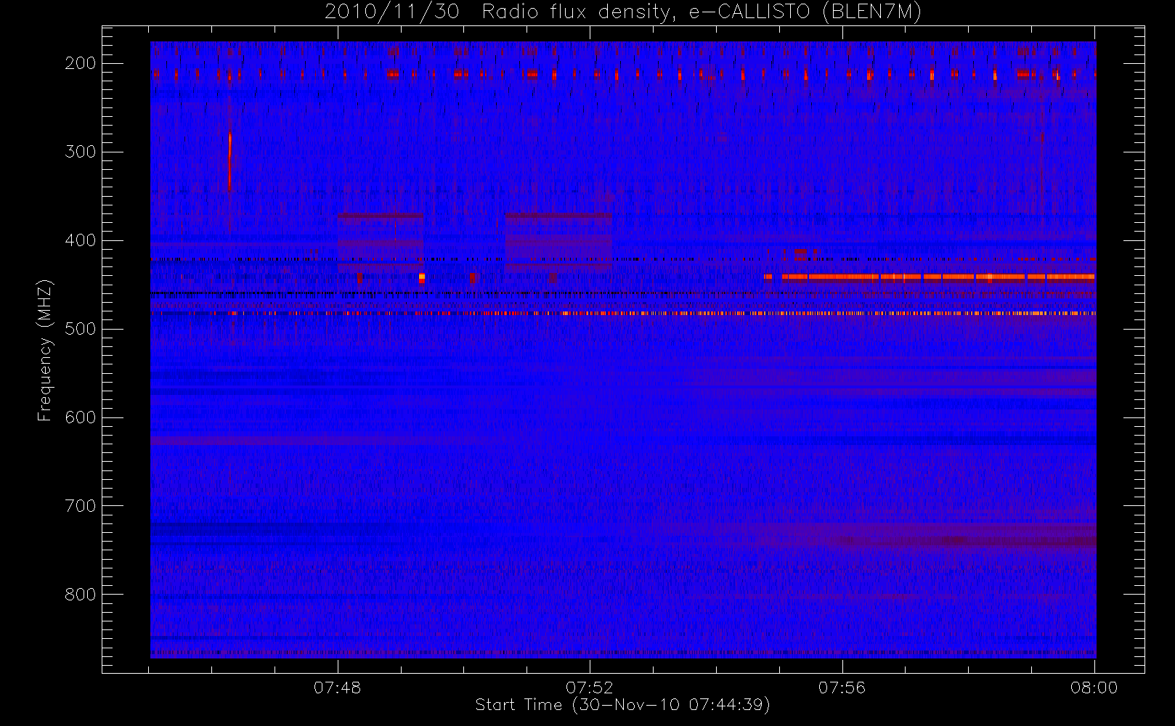
Task: Click the plot title '2010/11/30 Radio flux density'
Action: point(623,12)
